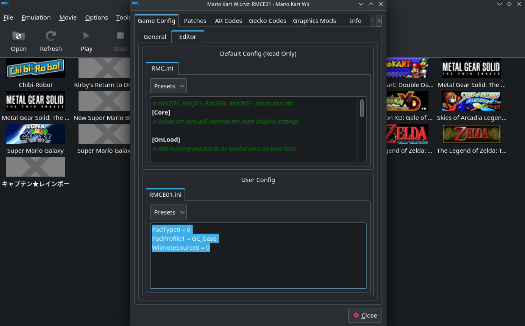The height and width of the screenshot is (326, 525).
Task: Select the Mario Kart: Double Dash cover
Action: click(407, 68)
